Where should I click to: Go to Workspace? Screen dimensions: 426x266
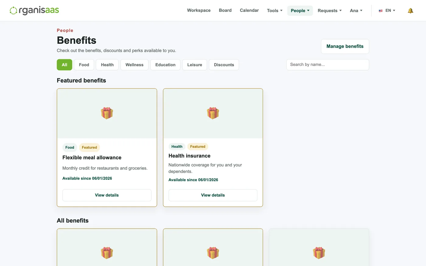[199, 10]
